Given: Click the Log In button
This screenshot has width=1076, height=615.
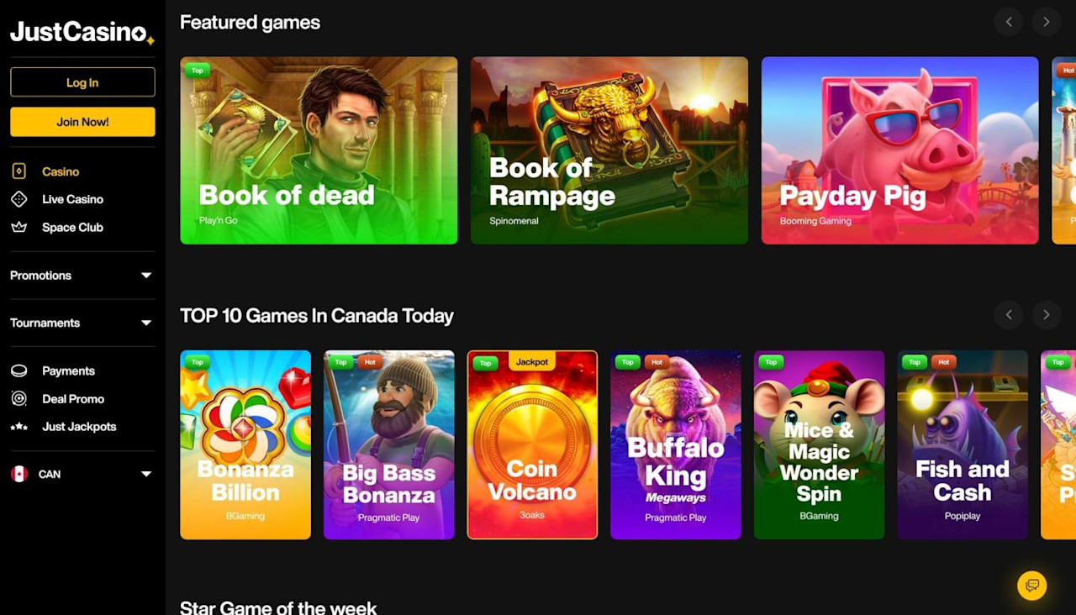Looking at the screenshot, I should point(82,82).
